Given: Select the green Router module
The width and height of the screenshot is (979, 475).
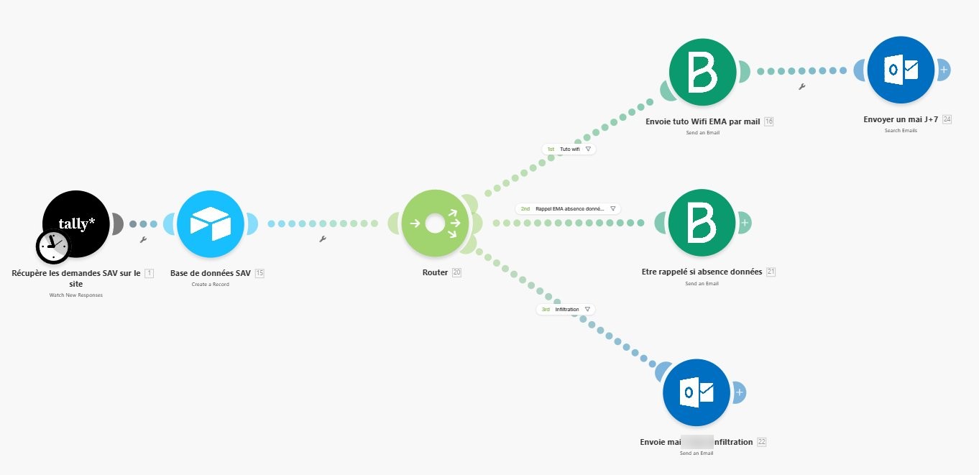Looking at the screenshot, I should click(x=435, y=223).
